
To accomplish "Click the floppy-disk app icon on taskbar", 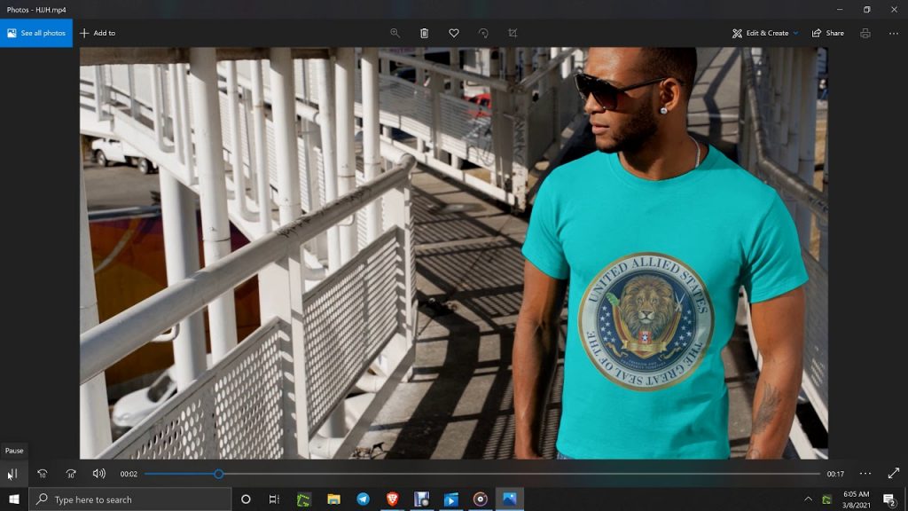I will (x=421, y=499).
